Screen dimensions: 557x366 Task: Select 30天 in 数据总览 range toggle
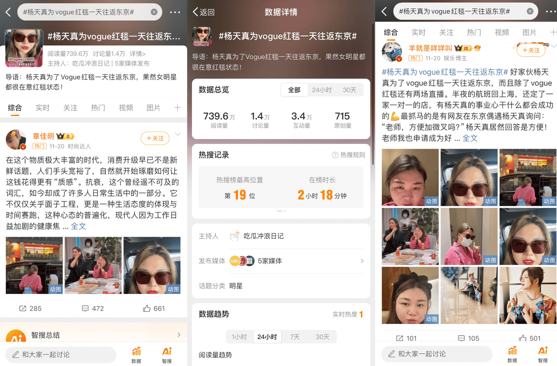[350, 90]
